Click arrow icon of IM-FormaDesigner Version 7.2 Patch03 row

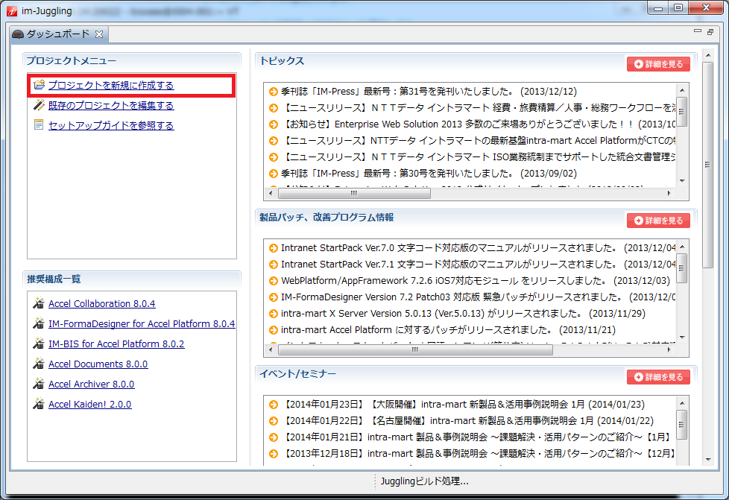point(274,297)
